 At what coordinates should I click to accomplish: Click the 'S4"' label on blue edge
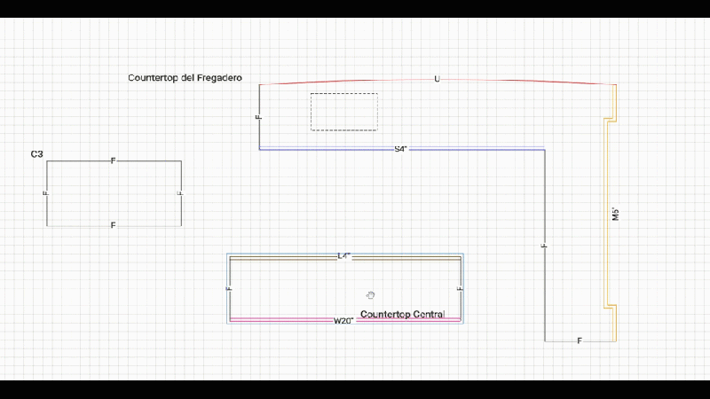[401, 149]
